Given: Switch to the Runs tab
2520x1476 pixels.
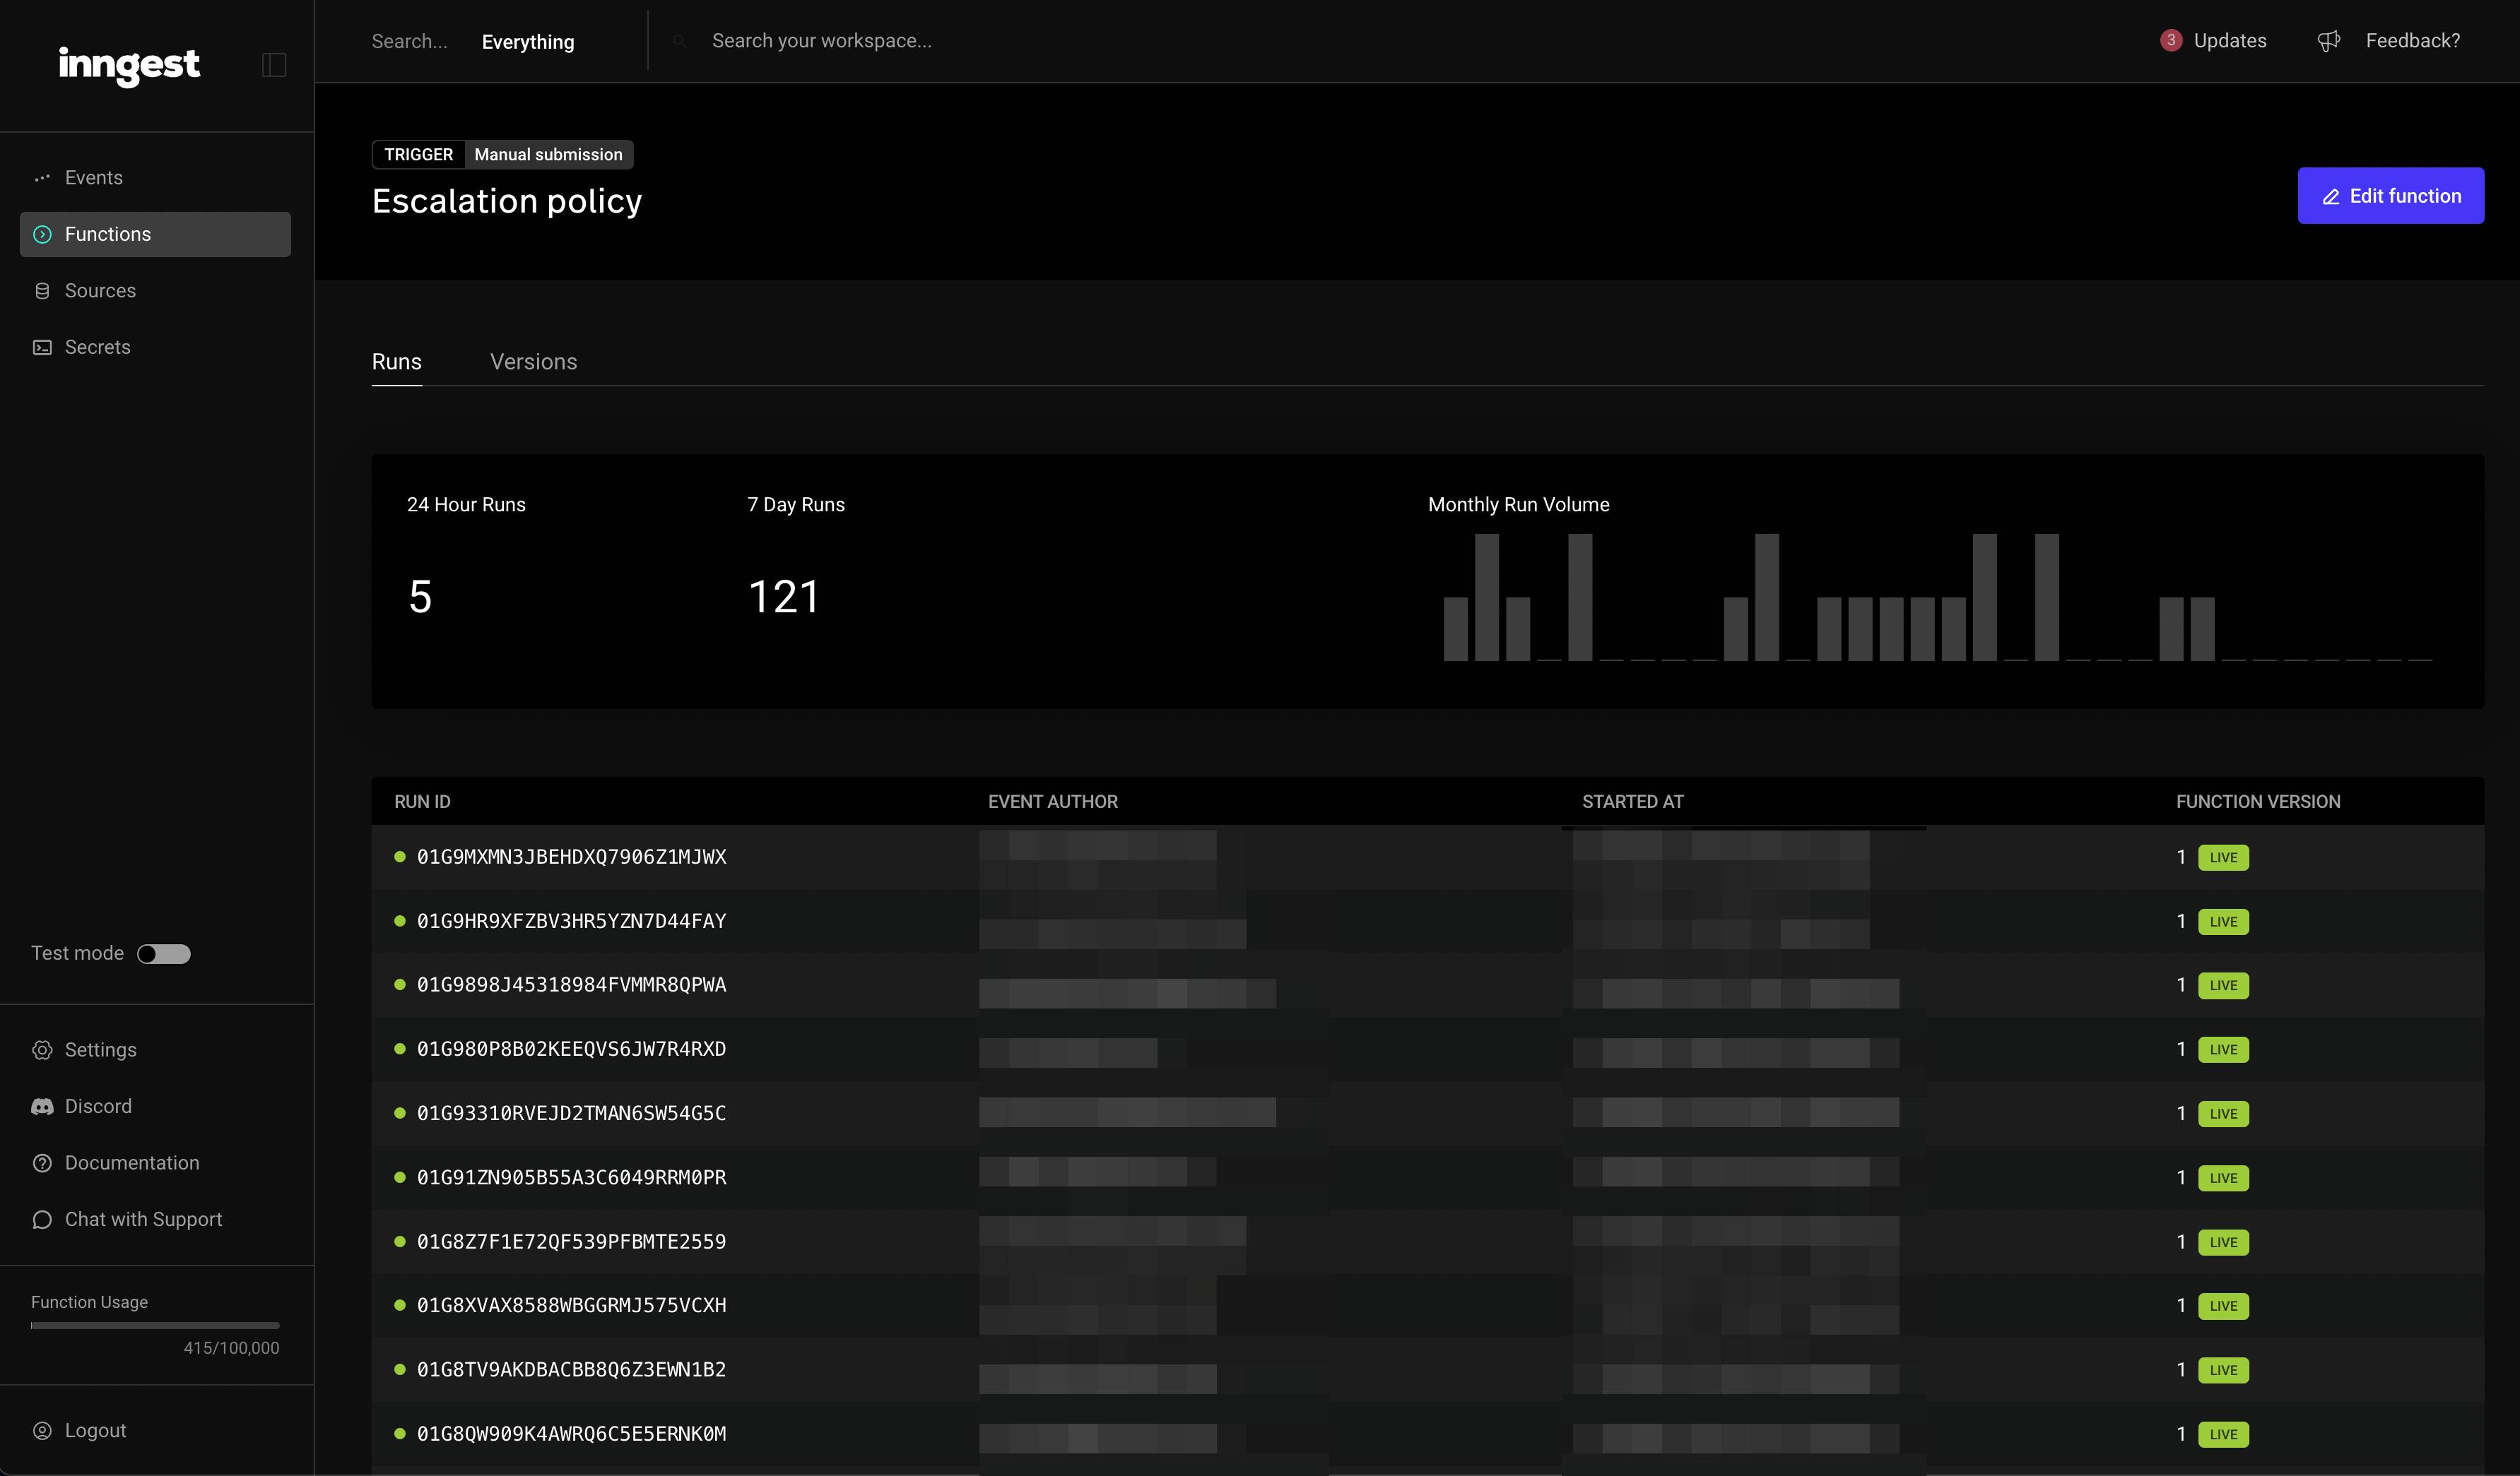Looking at the screenshot, I should [397, 362].
